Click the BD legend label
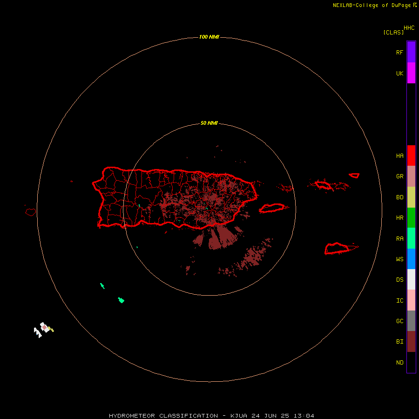Screen dimensions: 419x419 click(399, 197)
